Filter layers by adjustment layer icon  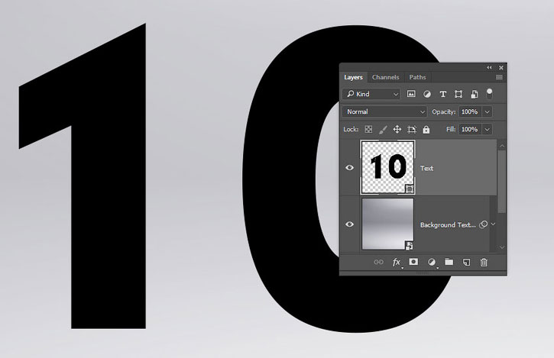pos(427,94)
